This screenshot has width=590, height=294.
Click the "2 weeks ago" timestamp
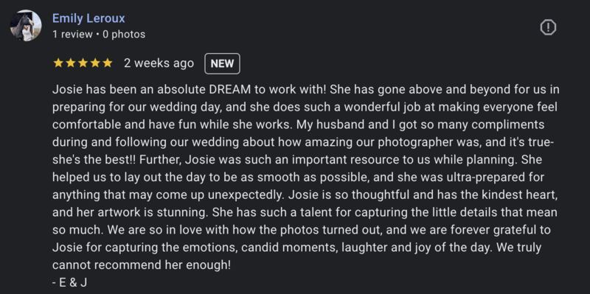pyautogui.click(x=159, y=63)
